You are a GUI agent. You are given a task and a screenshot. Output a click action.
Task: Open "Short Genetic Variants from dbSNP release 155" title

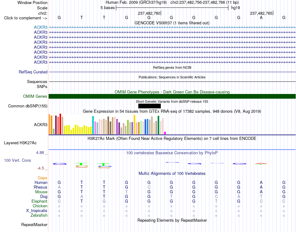(172, 101)
